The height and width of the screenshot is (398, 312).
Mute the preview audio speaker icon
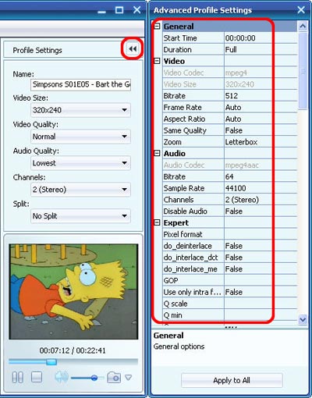[x=62, y=377]
